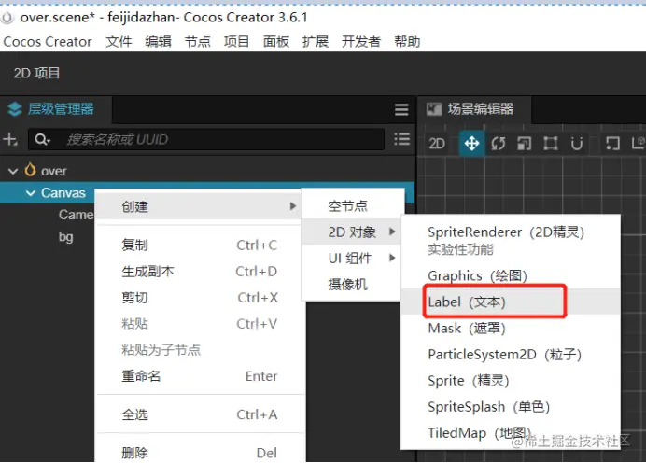Viewport: 646px width, 463px height.
Task: Open the 编辑 menu
Action: tap(158, 42)
